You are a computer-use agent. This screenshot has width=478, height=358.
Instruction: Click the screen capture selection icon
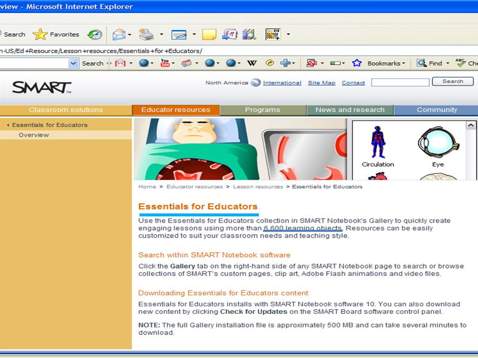pos(273,34)
